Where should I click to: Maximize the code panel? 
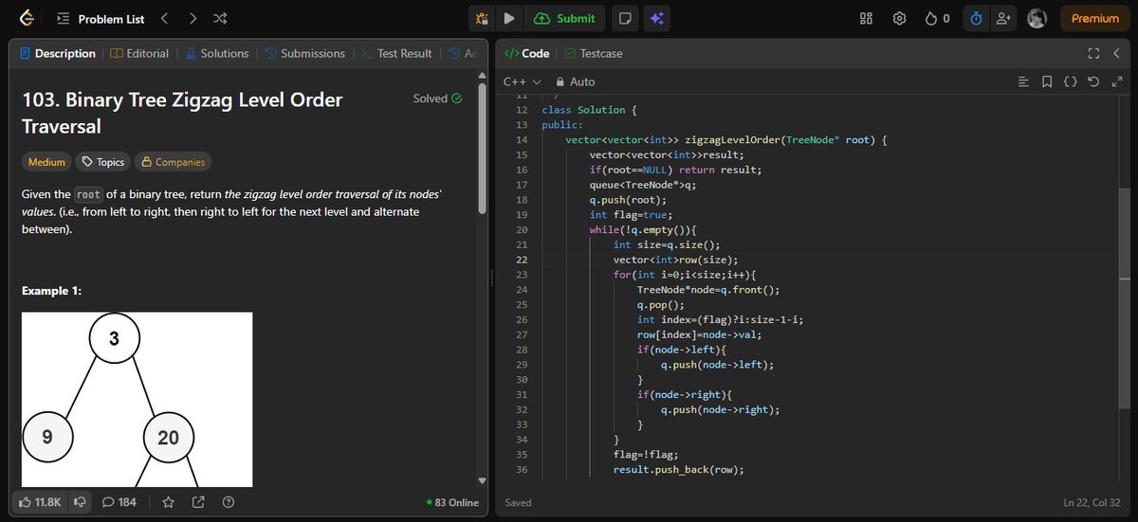pyautogui.click(x=1092, y=53)
